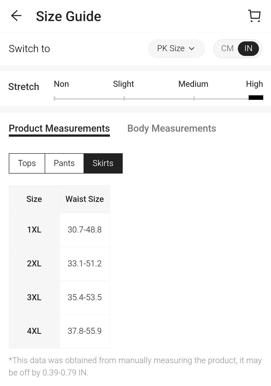Go back using the arrow icon

point(16,16)
